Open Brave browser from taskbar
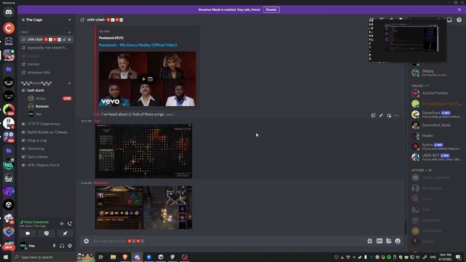This screenshot has height=262, width=466. click(x=125, y=257)
